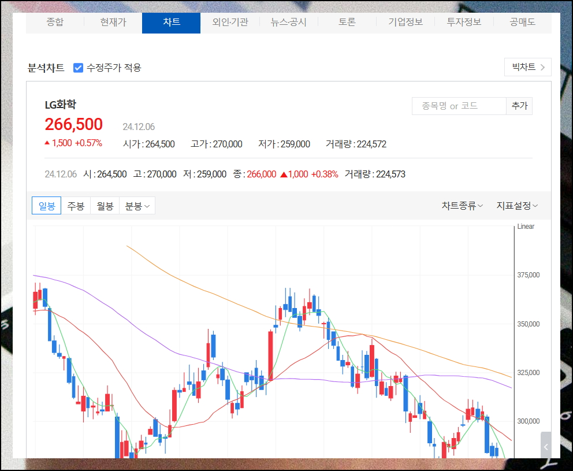Click the 375,000 axis label

(x=529, y=275)
